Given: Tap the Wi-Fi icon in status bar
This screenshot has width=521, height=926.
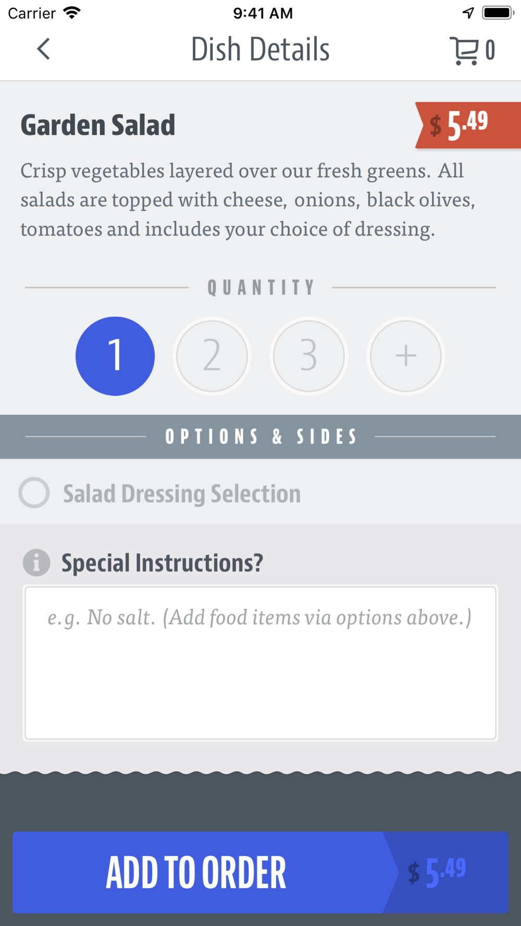Looking at the screenshot, I should (x=72, y=12).
